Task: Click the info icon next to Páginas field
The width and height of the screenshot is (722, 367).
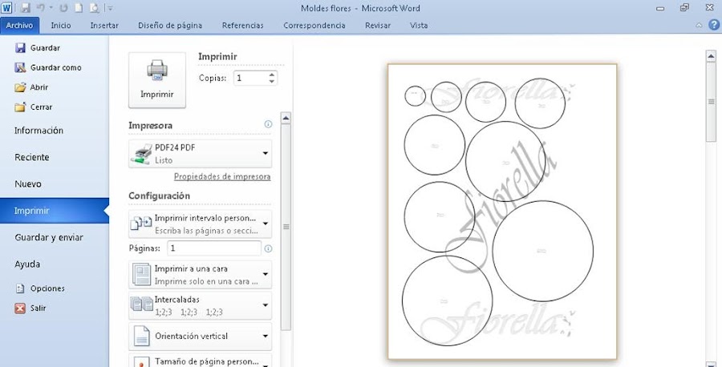Action: point(268,248)
